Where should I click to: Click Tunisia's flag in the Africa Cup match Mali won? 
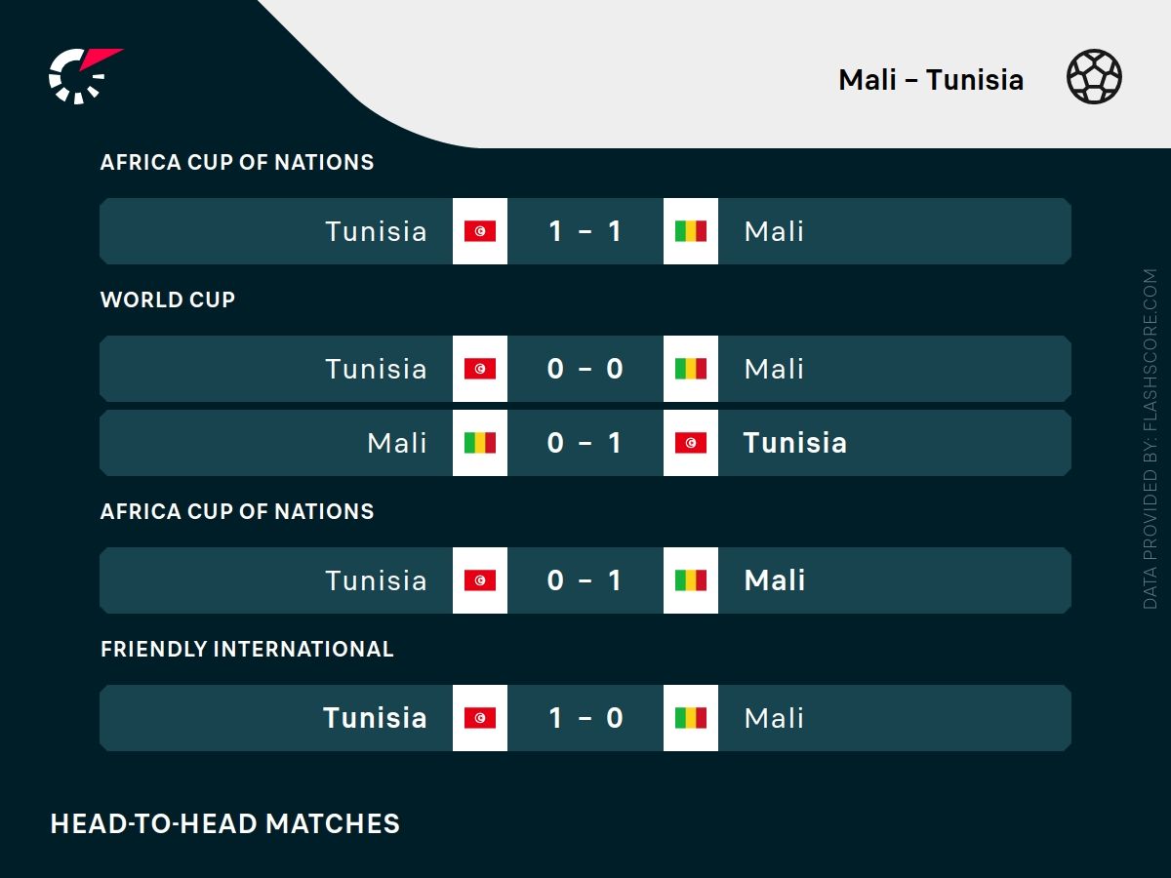coord(480,580)
